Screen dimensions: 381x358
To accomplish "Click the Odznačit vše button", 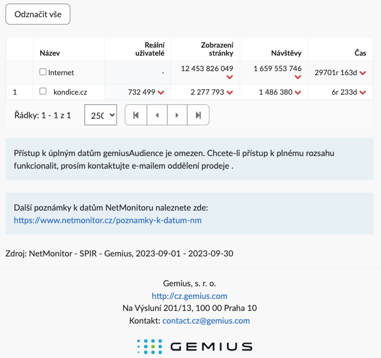I will pos(38,14).
